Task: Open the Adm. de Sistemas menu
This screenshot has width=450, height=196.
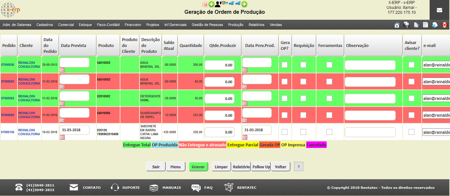Action: [17, 25]
